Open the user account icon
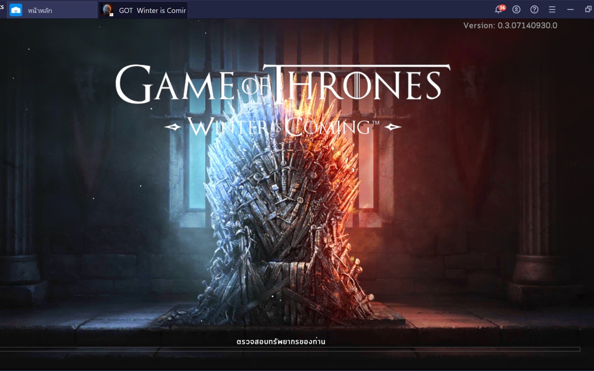Viewport: 594px width, 371px height. pyautogui.click(x=517, y=10)
